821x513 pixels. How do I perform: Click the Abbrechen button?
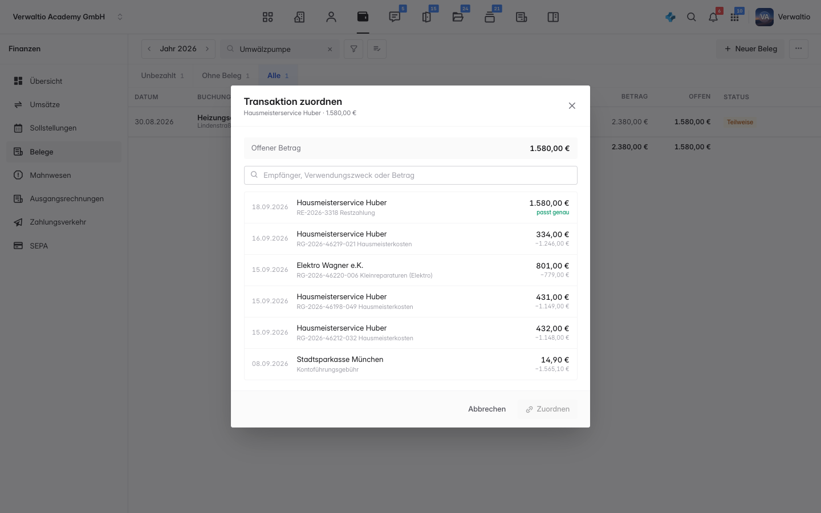[487, 409]
